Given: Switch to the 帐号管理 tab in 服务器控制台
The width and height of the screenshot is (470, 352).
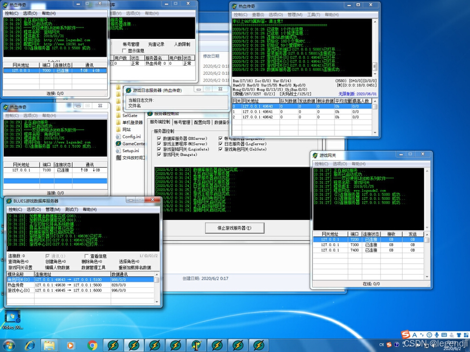Looking at the screenshot, I should pos(182,122).
